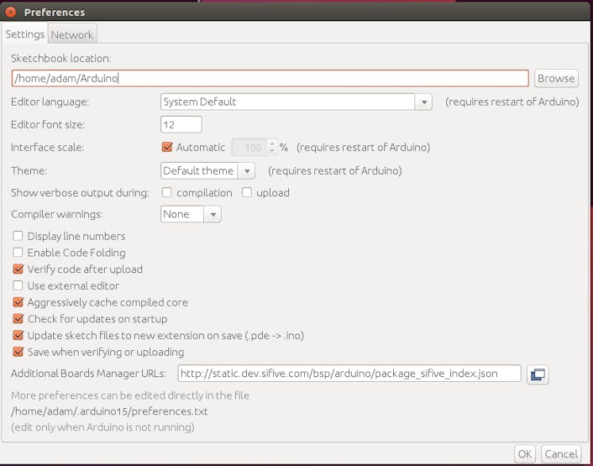This screenshot has height=466, width=593.
Task: Enable Code Folding checkbox
Action: point(18,253)
